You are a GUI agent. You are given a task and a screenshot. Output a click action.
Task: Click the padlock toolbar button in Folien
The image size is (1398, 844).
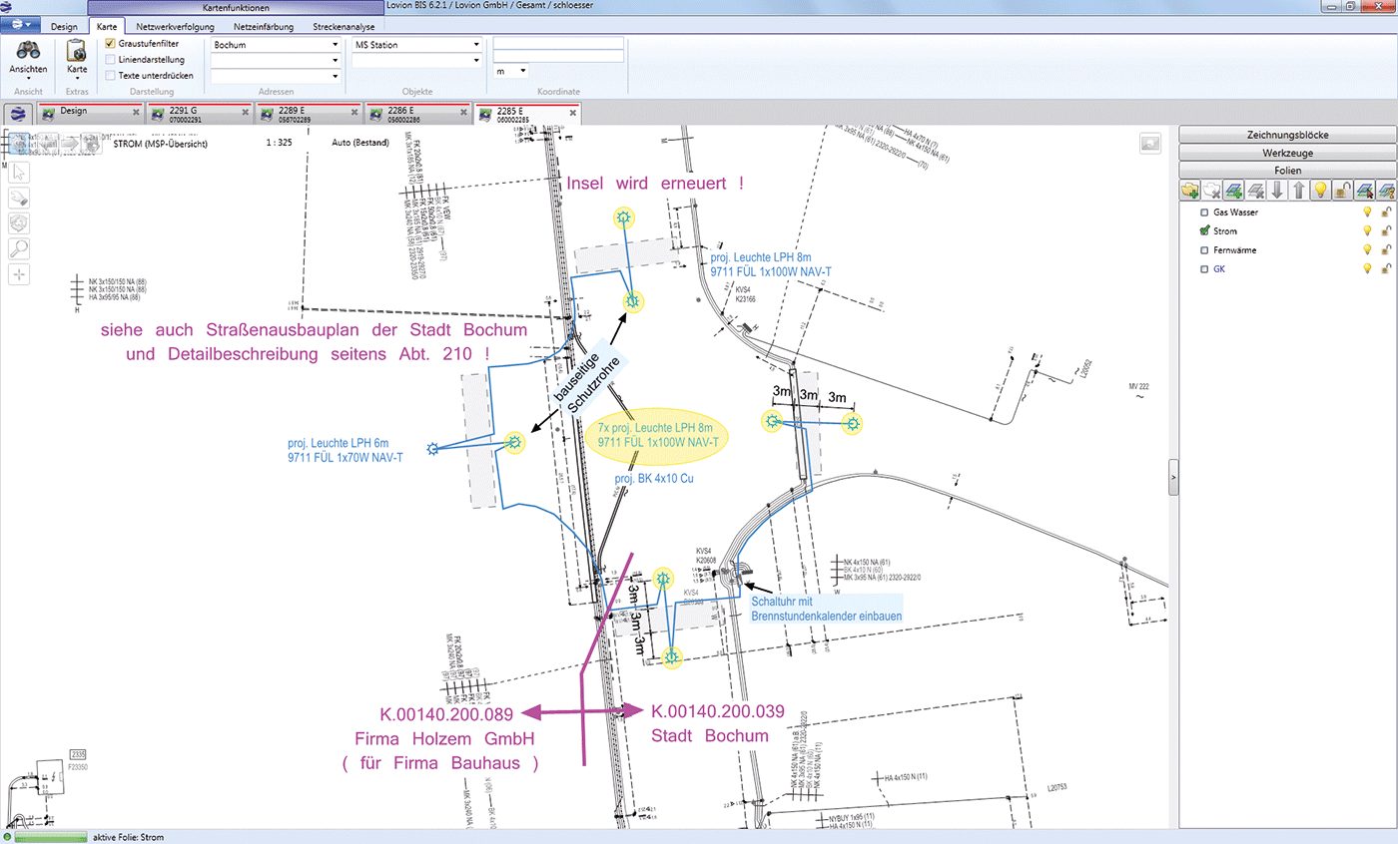(x=1343, y=190)
